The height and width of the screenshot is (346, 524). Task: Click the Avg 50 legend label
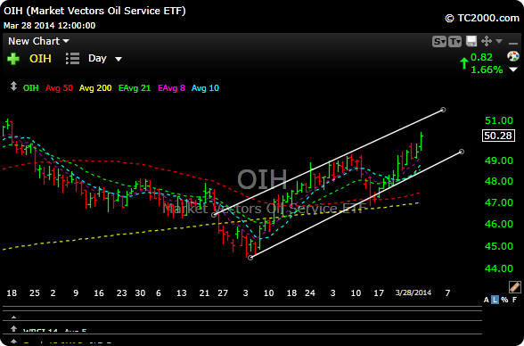pyautogui.click(x=59, y=88)
